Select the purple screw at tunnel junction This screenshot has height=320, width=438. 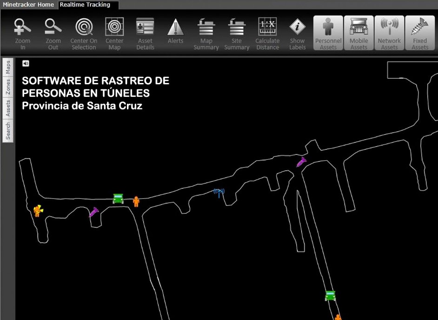[x=301, y=162]
